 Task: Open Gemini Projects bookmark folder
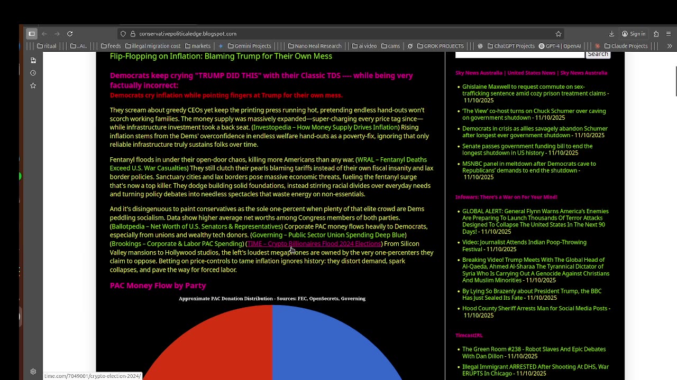pyautogui.click(x=249, y=46)
